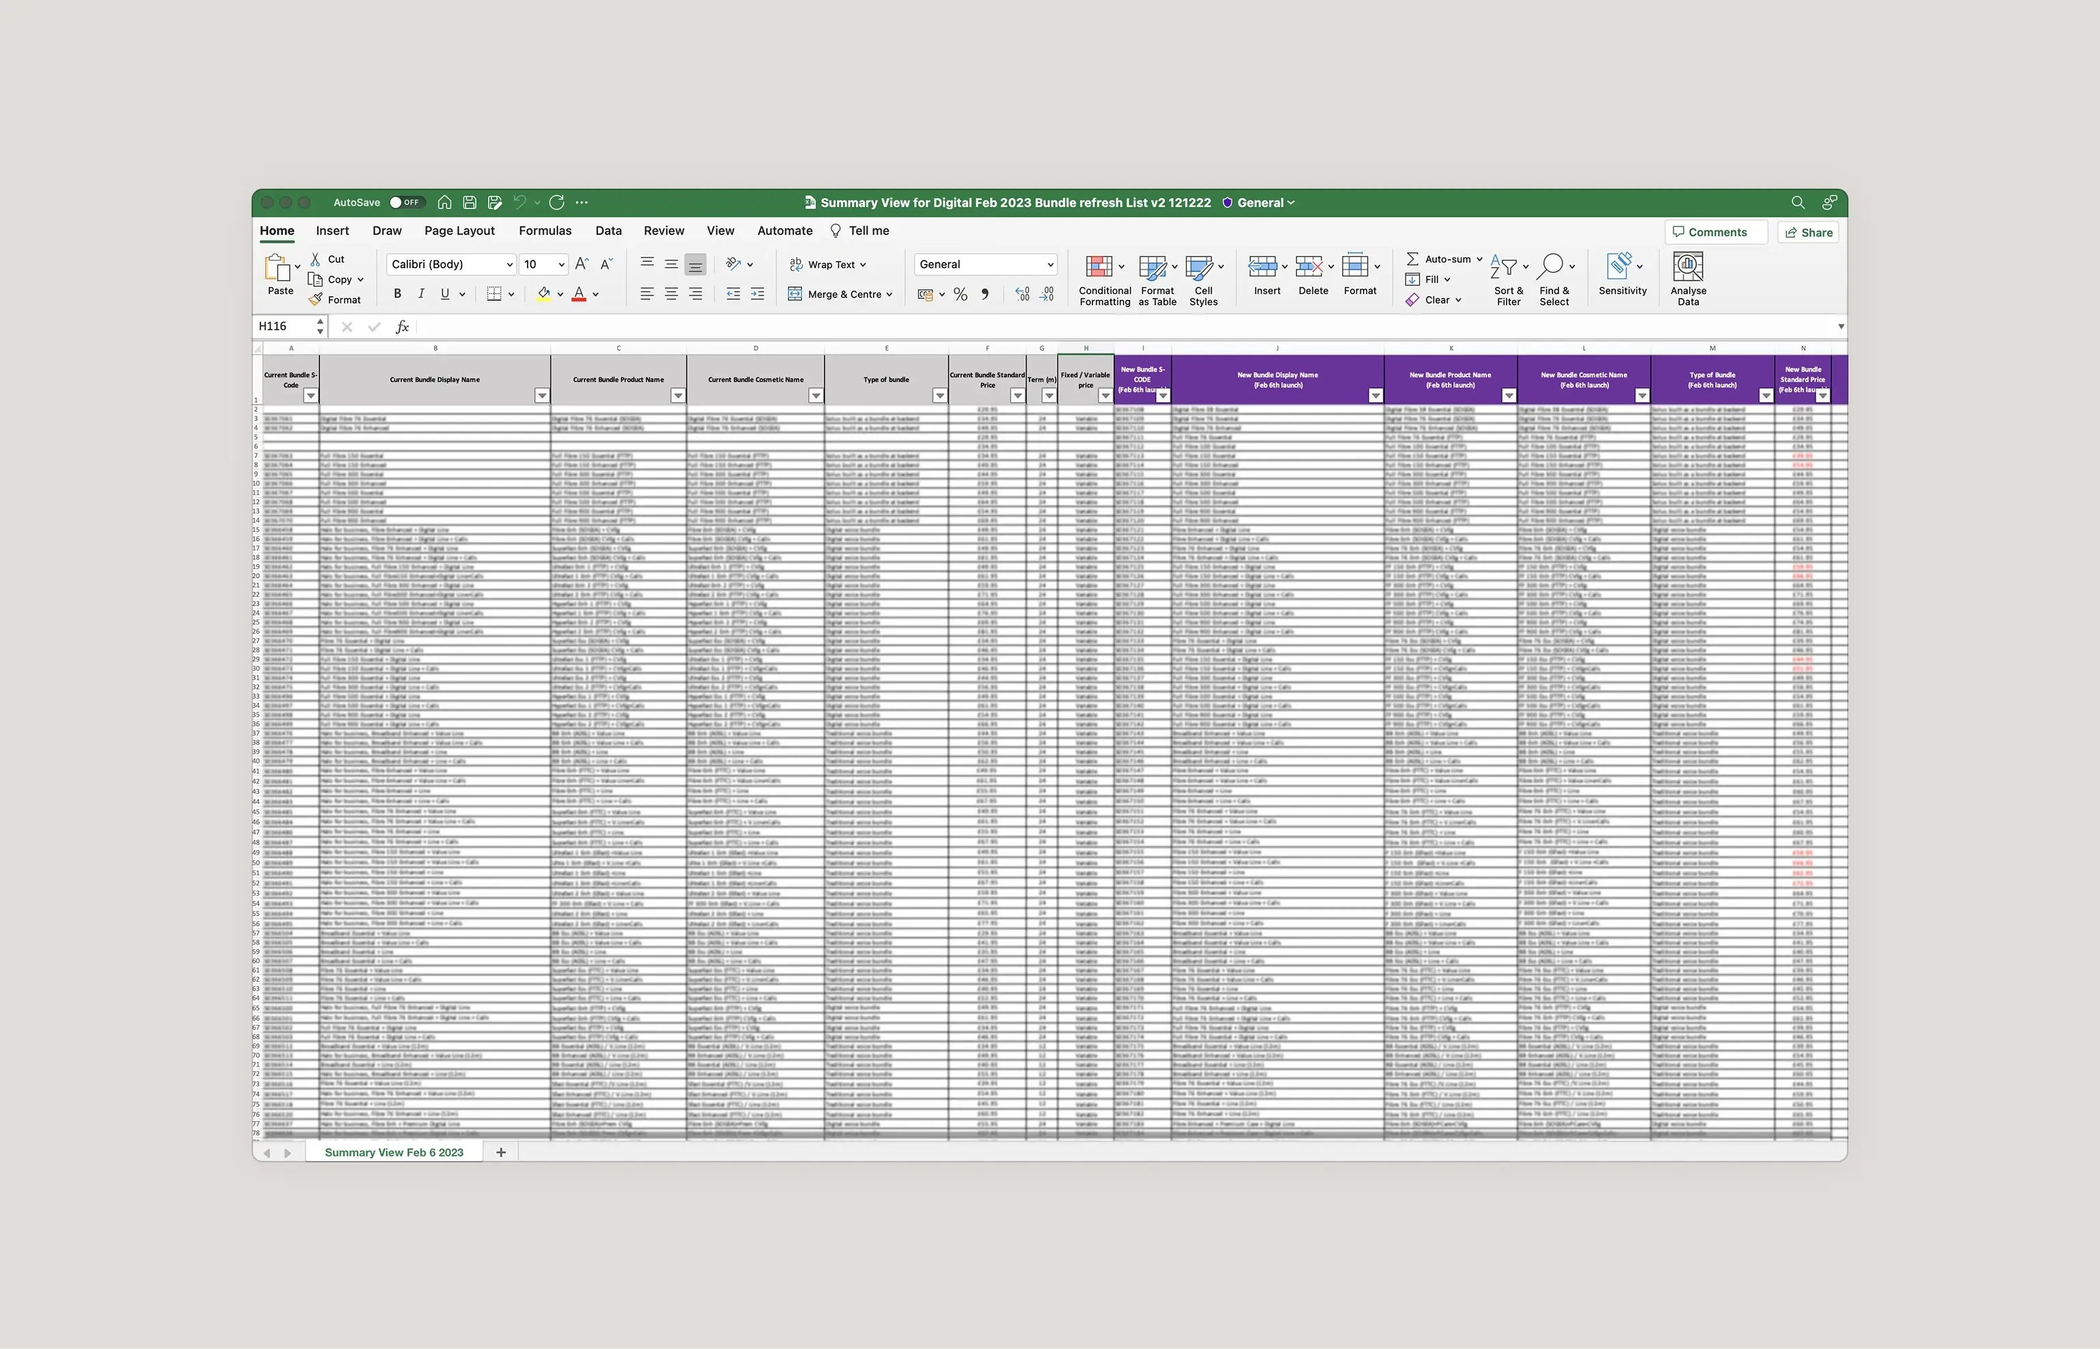Click the Cut scissors button
This screenshot has height=1349, width=2100.
pyautogui.click(x=327, y=259)
